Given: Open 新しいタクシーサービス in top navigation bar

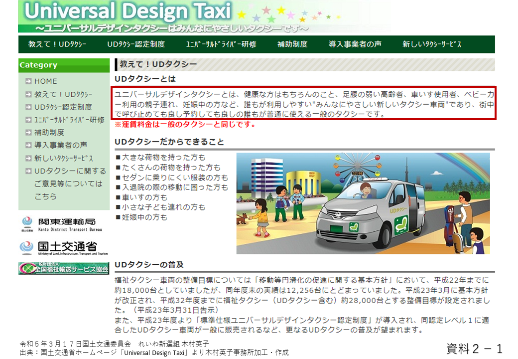Looking at the screenshot, I should click(432, 44).
